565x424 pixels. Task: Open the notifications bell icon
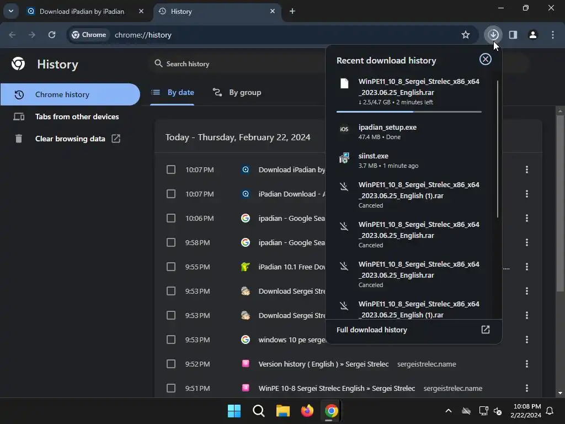pos(550,411)
